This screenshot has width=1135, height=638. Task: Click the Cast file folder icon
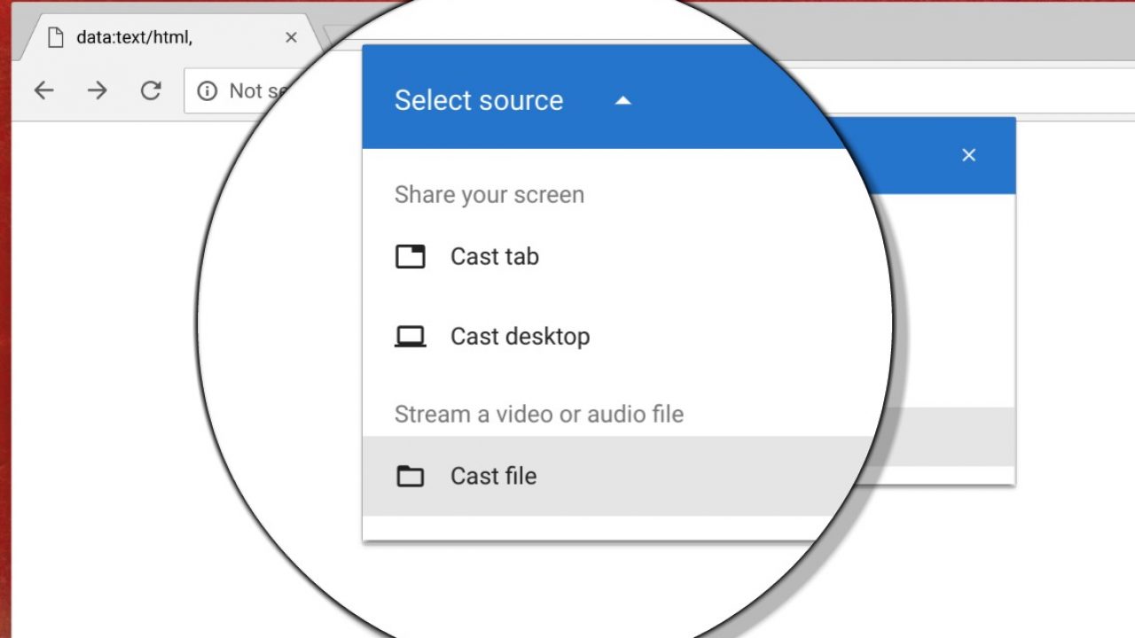coord(410,477)
